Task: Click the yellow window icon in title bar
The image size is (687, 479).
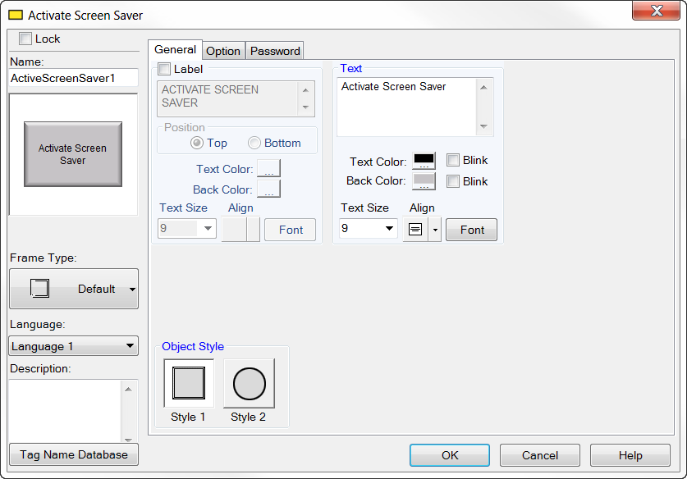Action: pyautogui.click(x=16, y=15)
